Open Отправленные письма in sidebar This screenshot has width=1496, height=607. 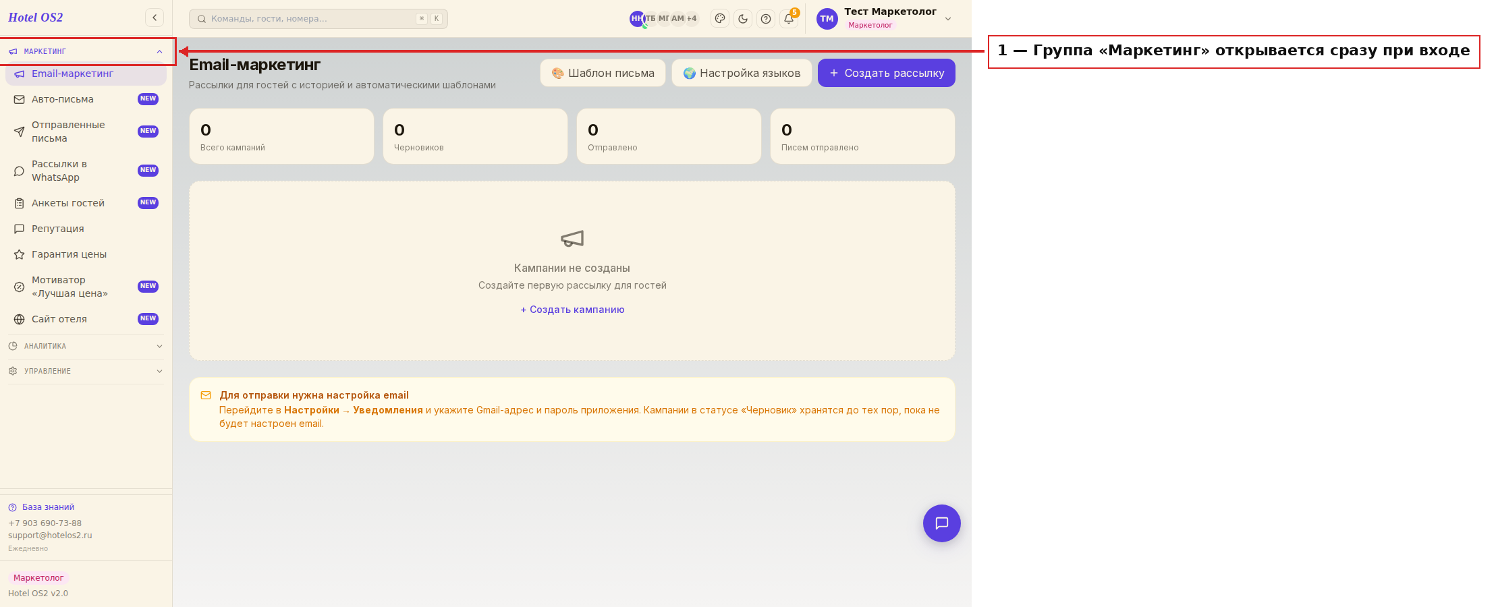click(x=86, y=132)
